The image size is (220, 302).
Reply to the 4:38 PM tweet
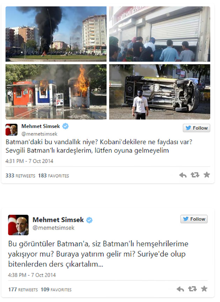point(180,289)
